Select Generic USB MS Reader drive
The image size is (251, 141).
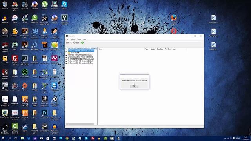(81, 61)
